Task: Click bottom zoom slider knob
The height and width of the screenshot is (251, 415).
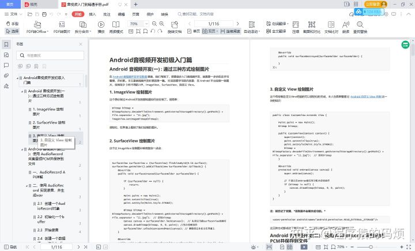Action: [371, 247]
